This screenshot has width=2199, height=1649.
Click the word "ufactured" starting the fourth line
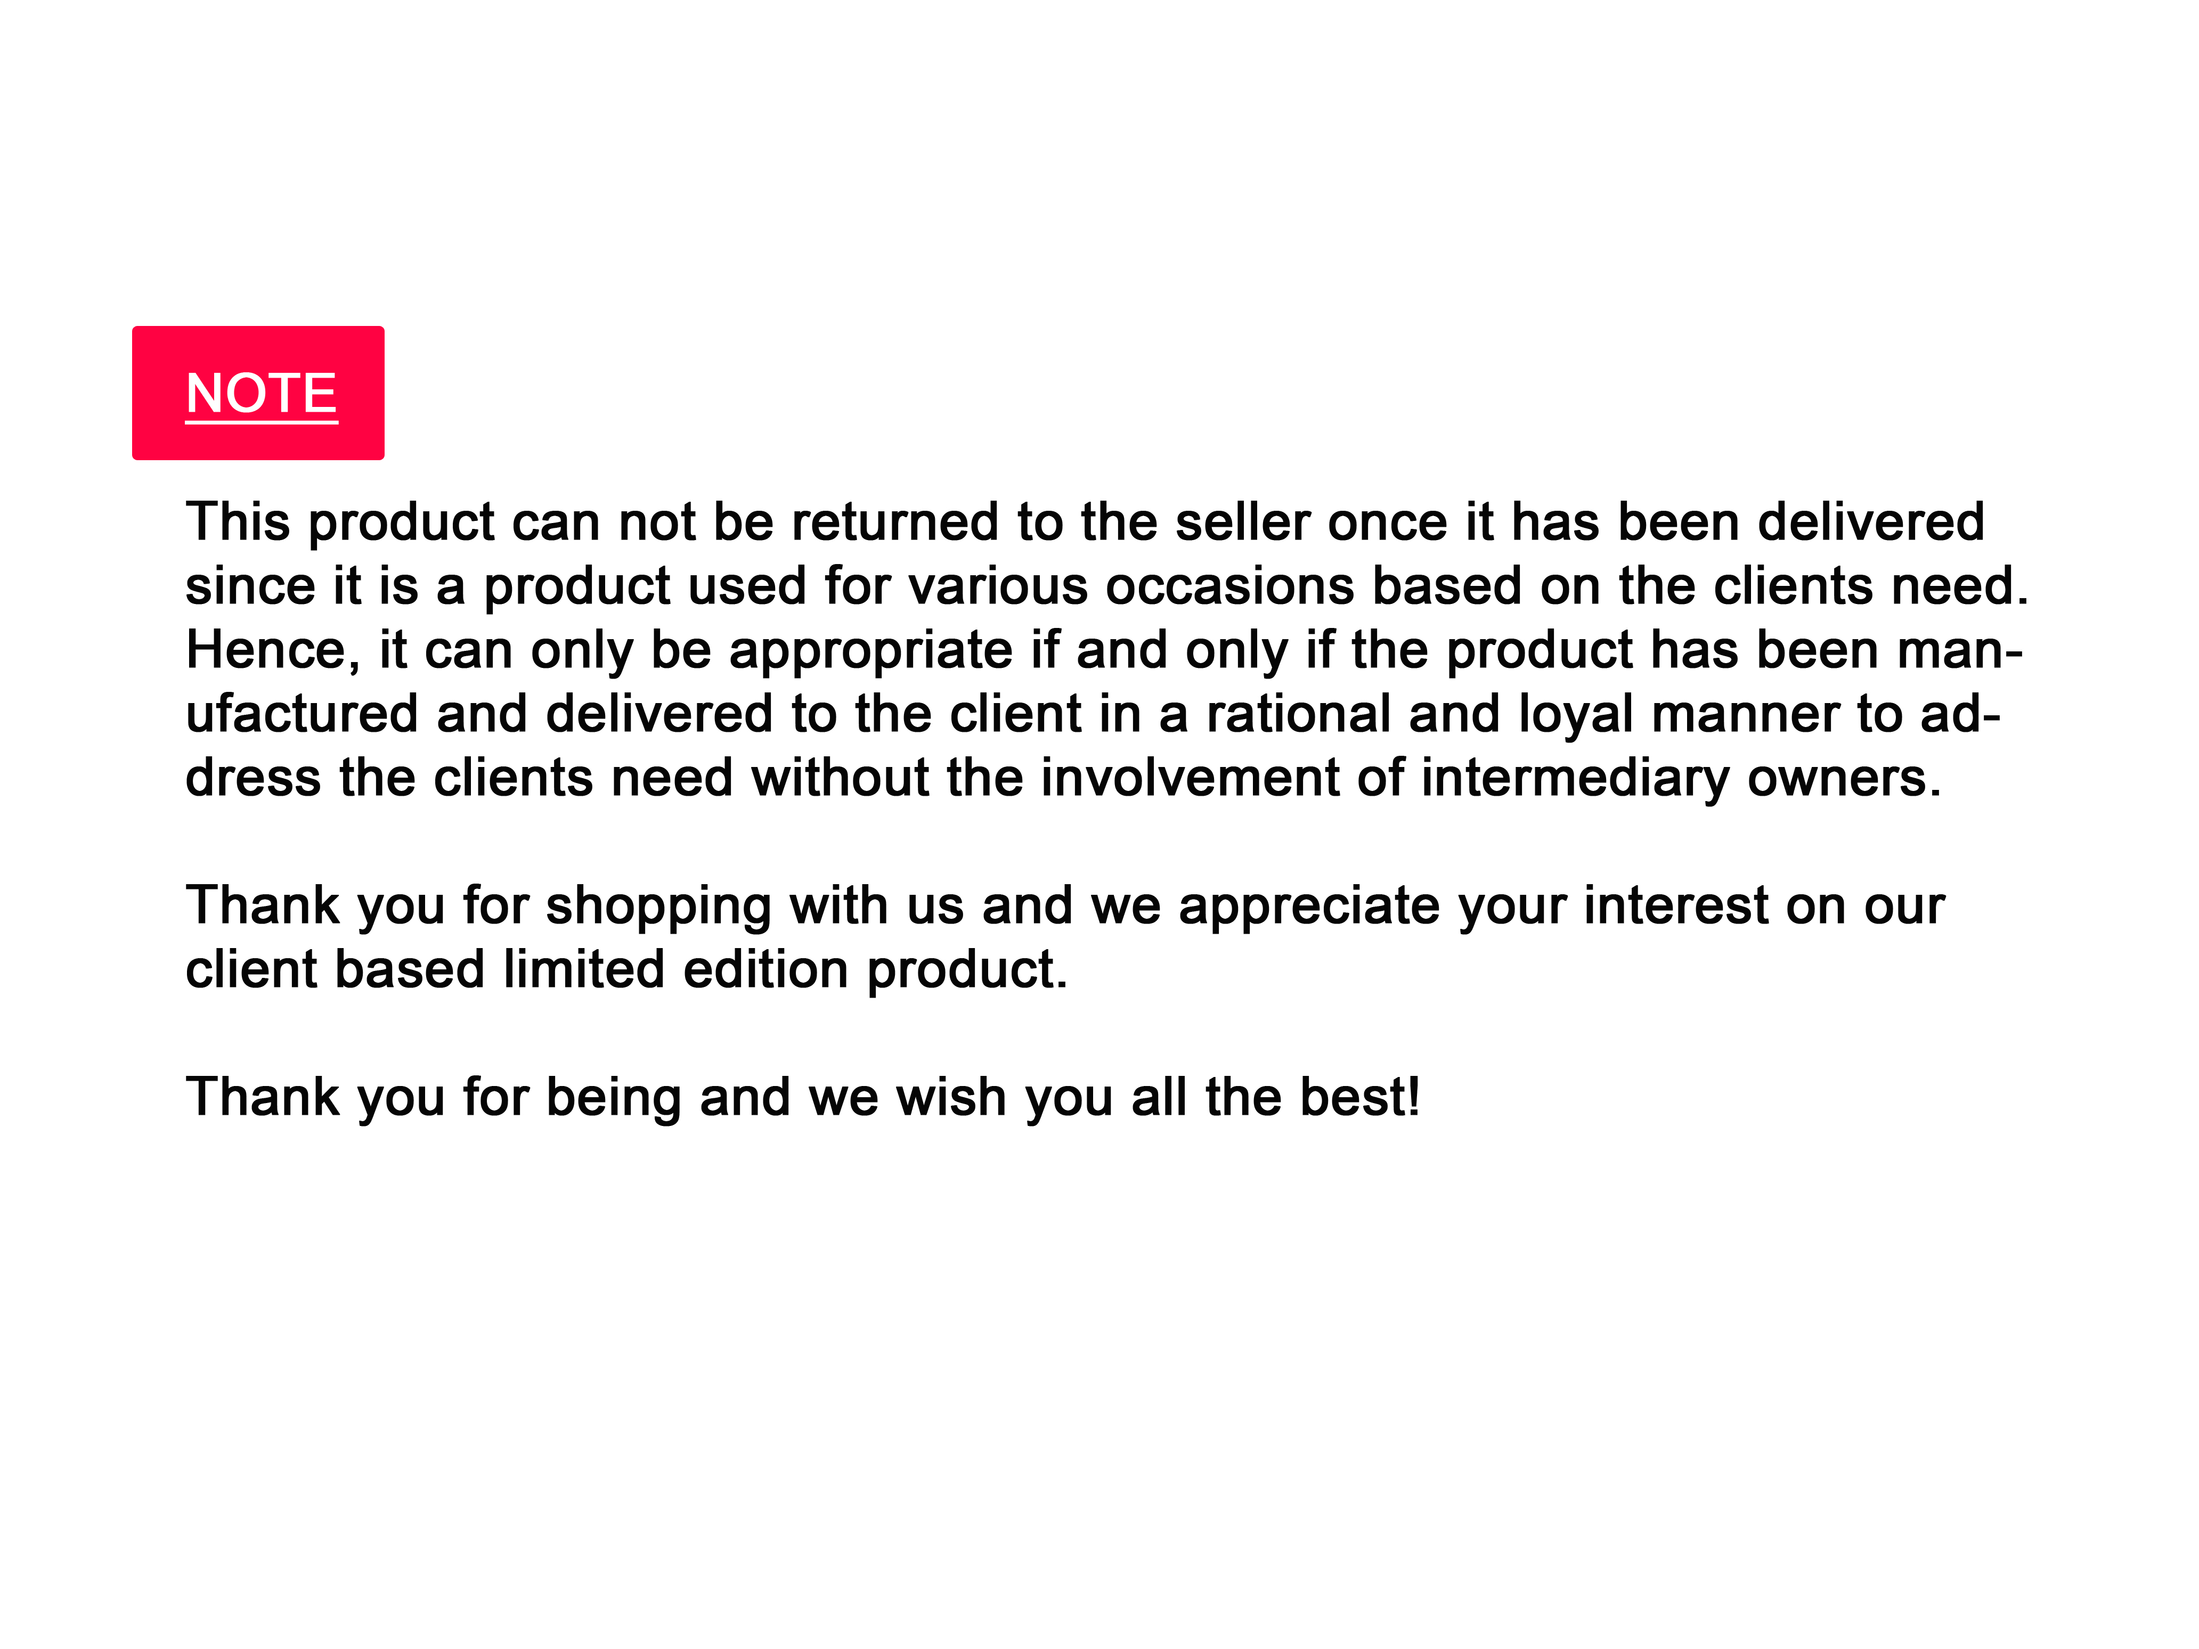[302, 714]
